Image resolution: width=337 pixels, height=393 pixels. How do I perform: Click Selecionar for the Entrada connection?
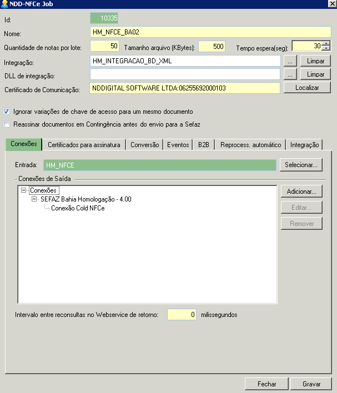point(301,165)
